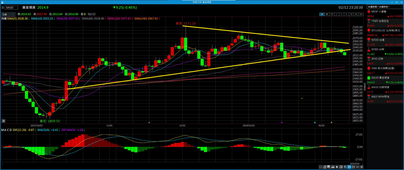Click the horizontal chart scrollbar thumb
Image resolution: width=404 pixels, height=170 pixels.
[x=355, y=164]
